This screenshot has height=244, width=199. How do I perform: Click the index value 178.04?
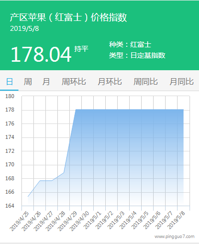[x=41, y=54]
